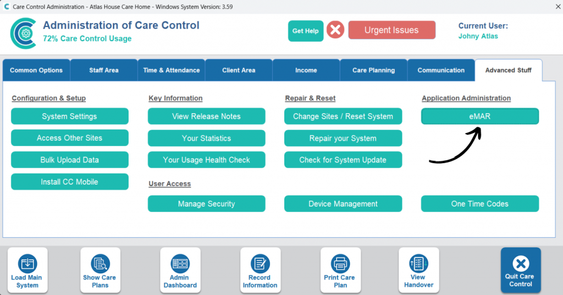Viewport: 563px width, 295px height.
Task: Run Your Usage Health Check
Action: click(207, 160)
